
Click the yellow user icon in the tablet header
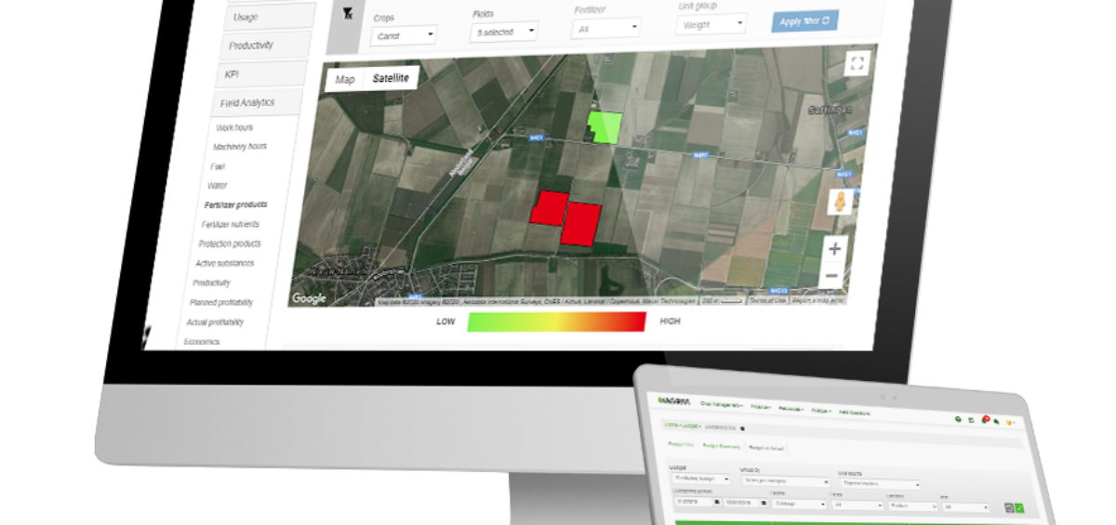tap(1009, 423)
